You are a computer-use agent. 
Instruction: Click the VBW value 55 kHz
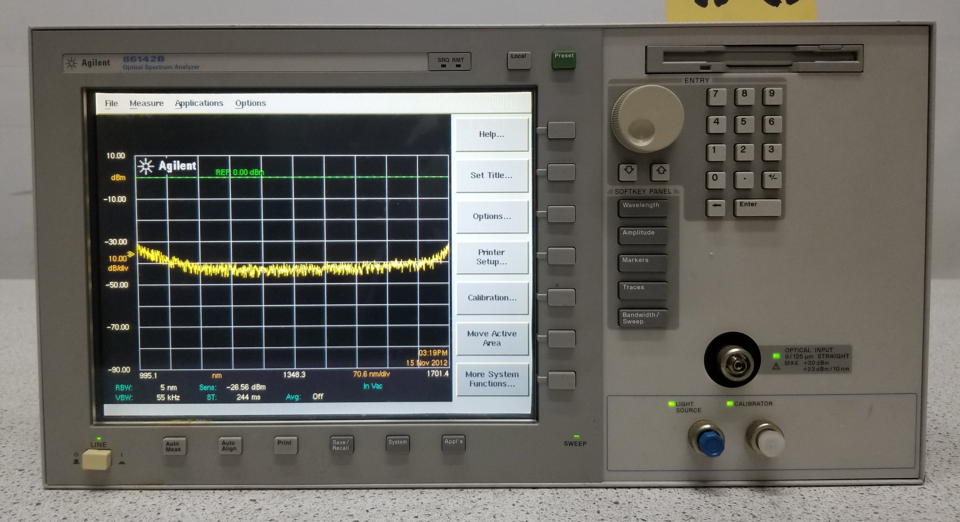[x=168, y=397]
